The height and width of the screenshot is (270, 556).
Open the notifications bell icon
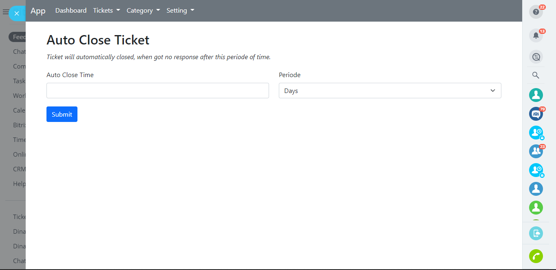pyautogui.click(x=536, y=35)
